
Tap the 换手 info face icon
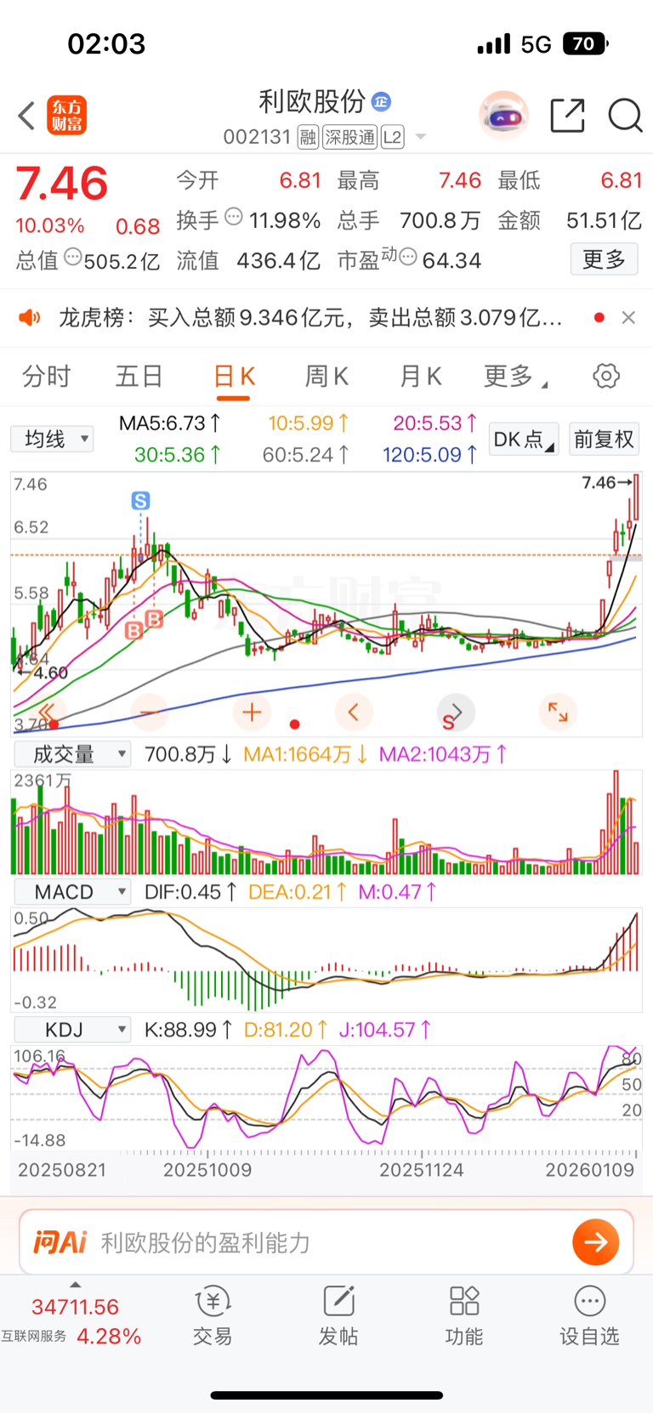click(234, 217)
